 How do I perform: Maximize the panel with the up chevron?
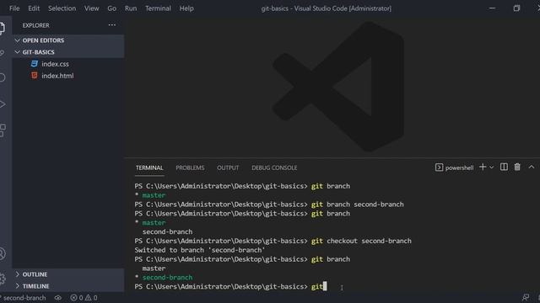(x=532, y=167)
